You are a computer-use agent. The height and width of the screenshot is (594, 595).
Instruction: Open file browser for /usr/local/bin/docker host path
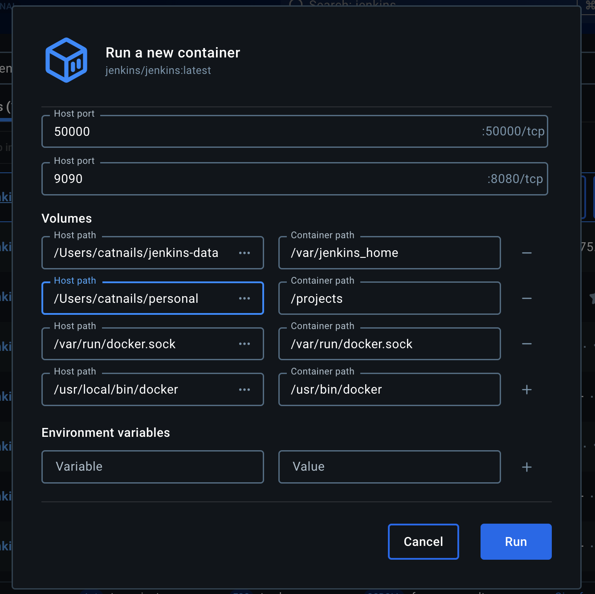click(x=245, y=390)
